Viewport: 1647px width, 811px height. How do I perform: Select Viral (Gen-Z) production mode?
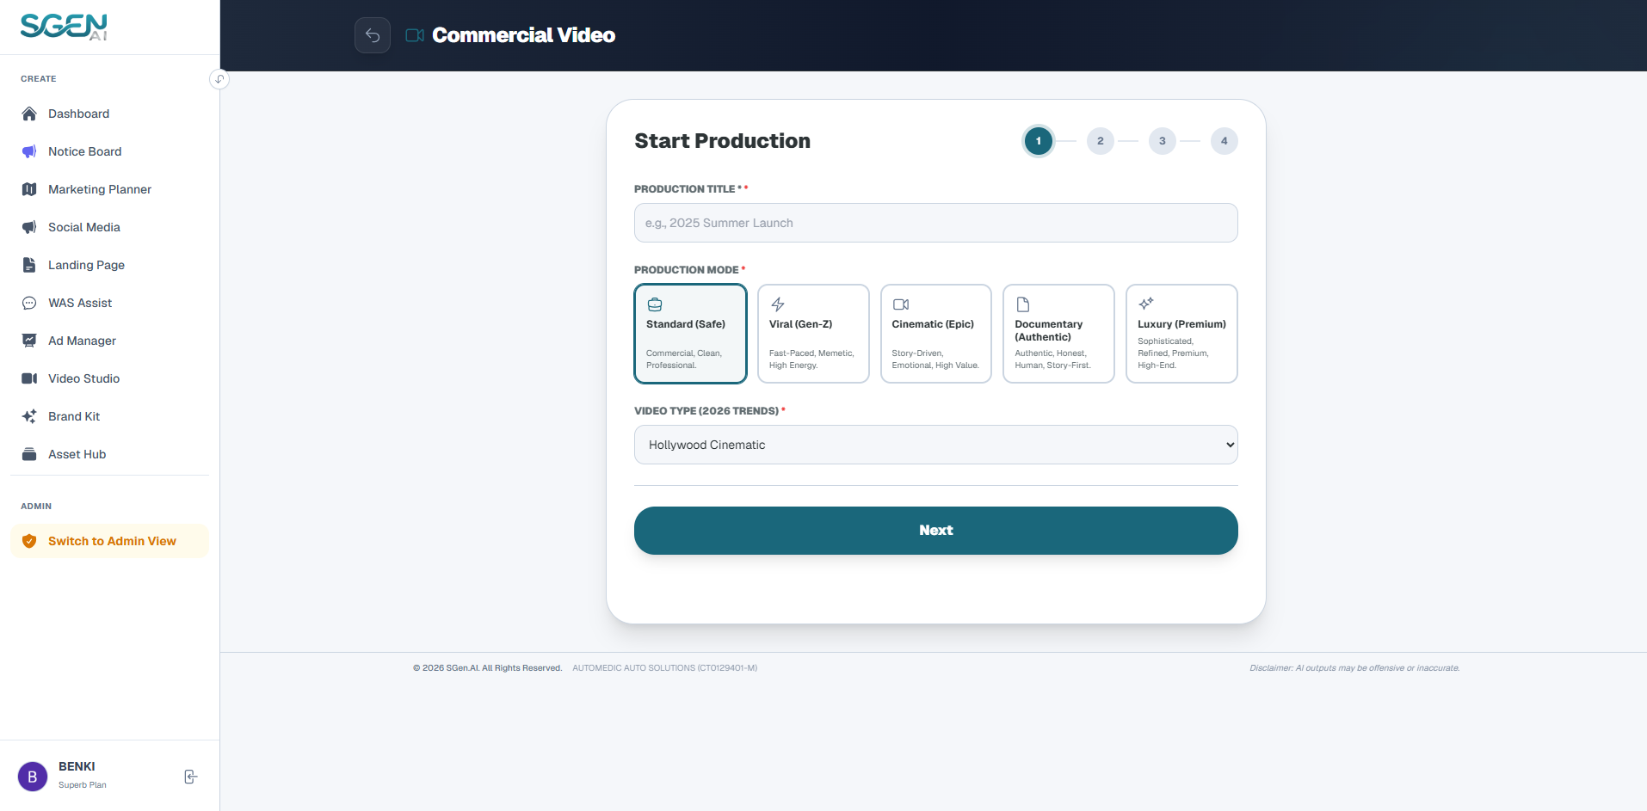click(x=813, y=334)
